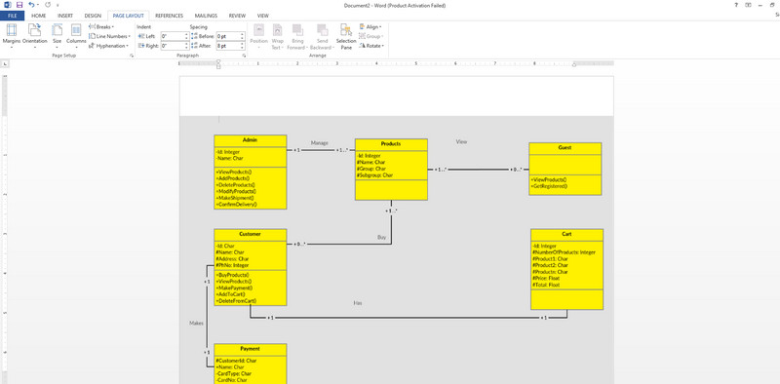Switch to the INSERT tab
This screenshot has width=780, height=384.
65,16
